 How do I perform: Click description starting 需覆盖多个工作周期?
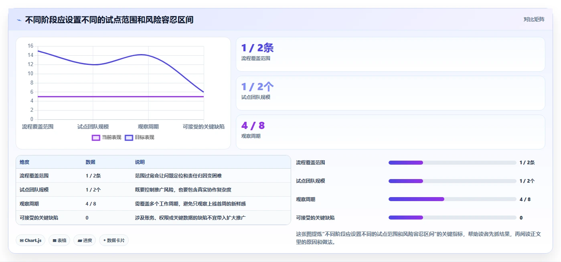click(x=190, y=204)
